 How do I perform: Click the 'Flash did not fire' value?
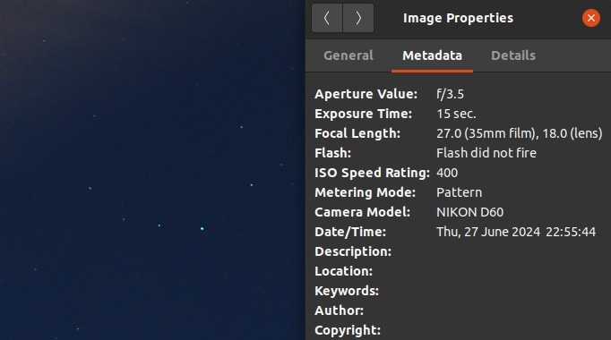pos(486,153)
